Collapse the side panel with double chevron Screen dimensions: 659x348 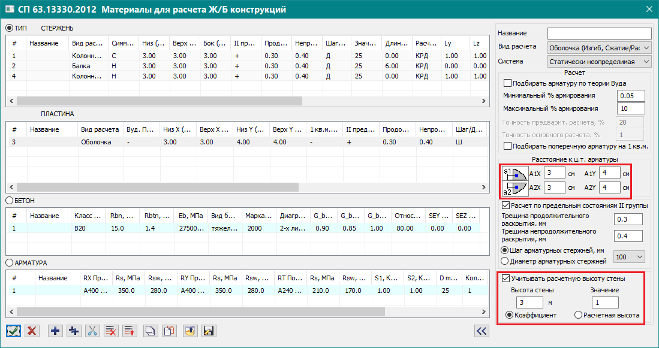pos(481,331)
